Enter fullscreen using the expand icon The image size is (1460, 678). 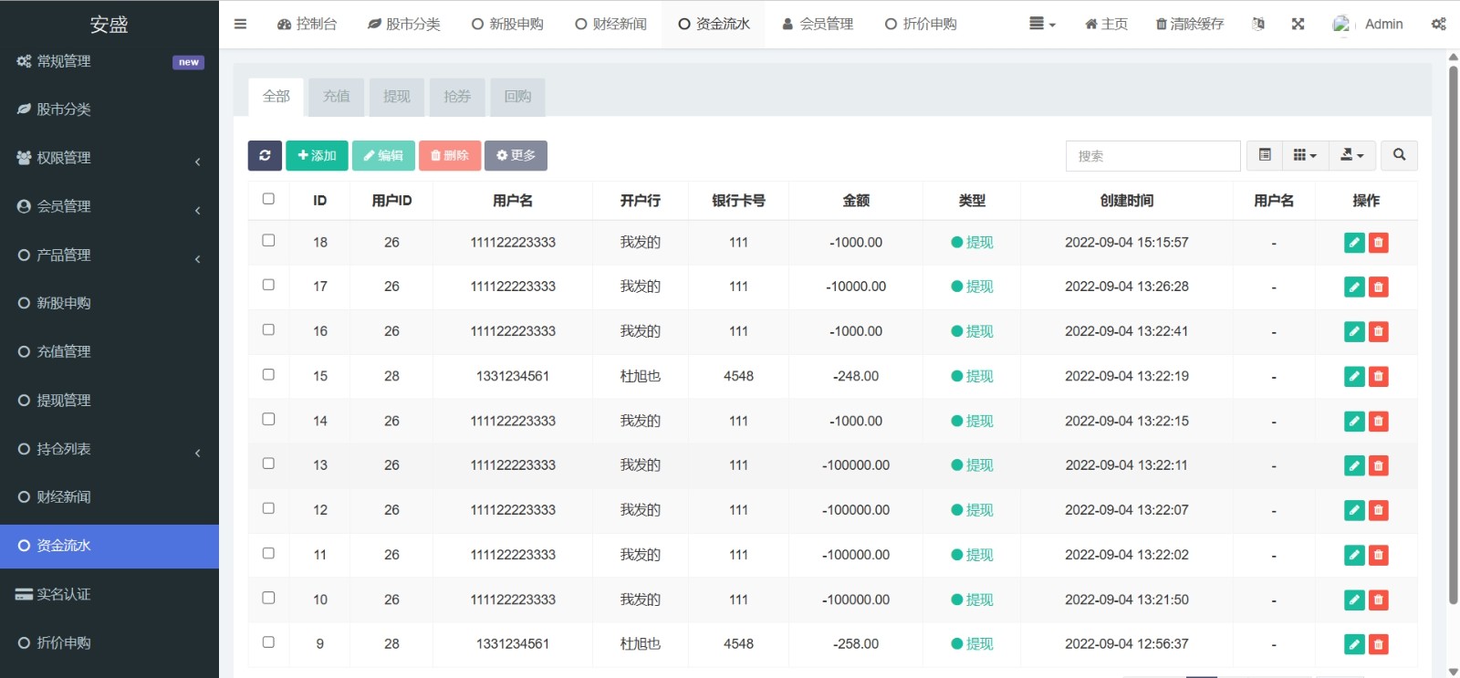point(1298,25)
